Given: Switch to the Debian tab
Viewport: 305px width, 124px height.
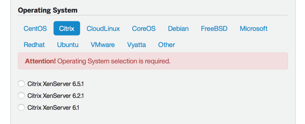Looking at the screenshot, I should [x=178, y=29].
